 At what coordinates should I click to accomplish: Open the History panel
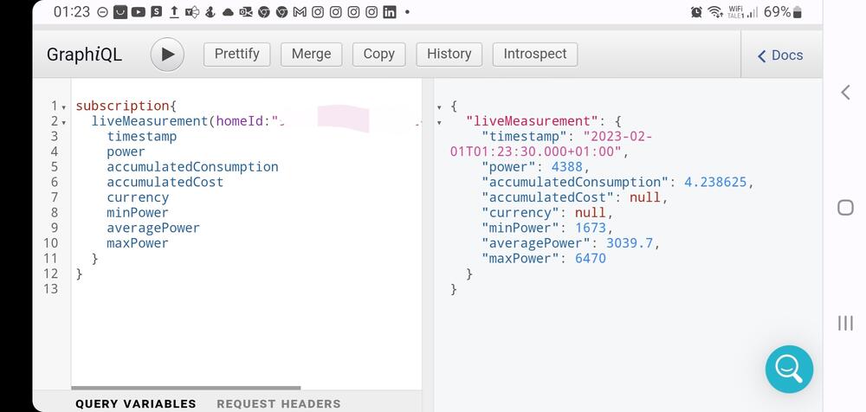[x=449, y=55]
